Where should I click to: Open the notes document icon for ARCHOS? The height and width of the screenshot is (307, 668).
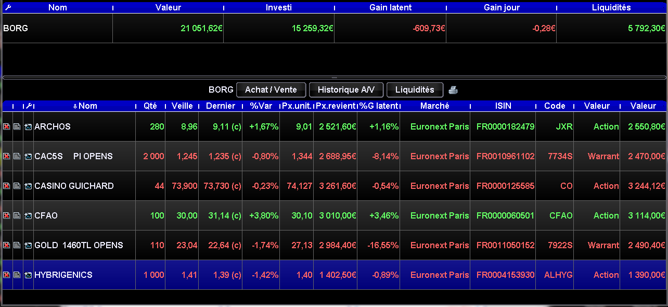coord(17,126)
